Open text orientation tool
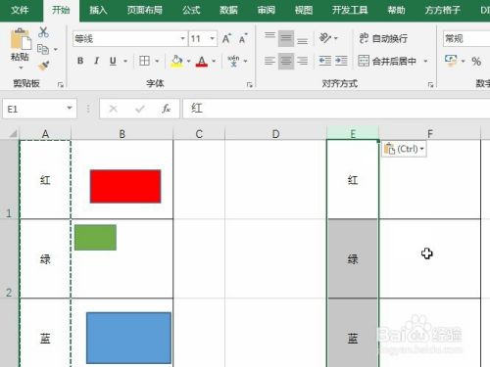 tap(325, 38)
